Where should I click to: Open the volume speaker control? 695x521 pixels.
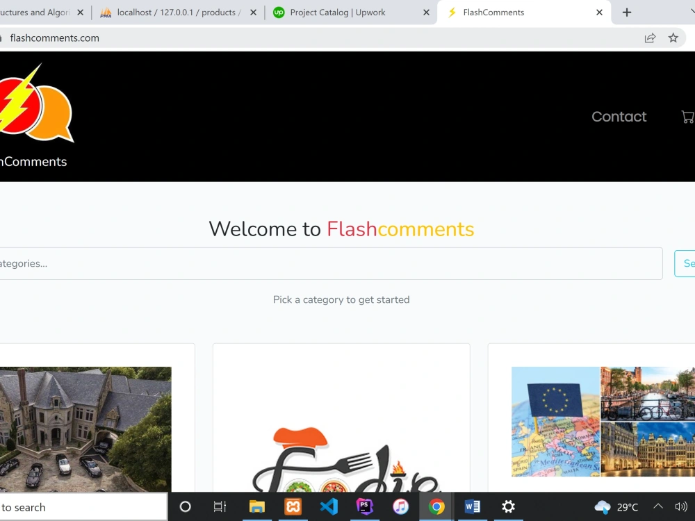681,506
